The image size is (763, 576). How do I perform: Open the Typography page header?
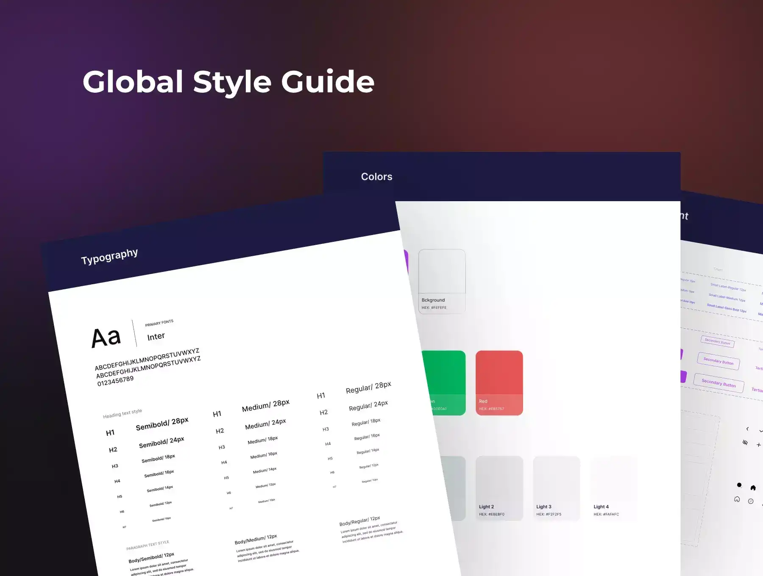(x=109, y=256)
